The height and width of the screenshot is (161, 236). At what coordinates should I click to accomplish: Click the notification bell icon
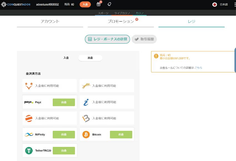[x=109, y=4]
